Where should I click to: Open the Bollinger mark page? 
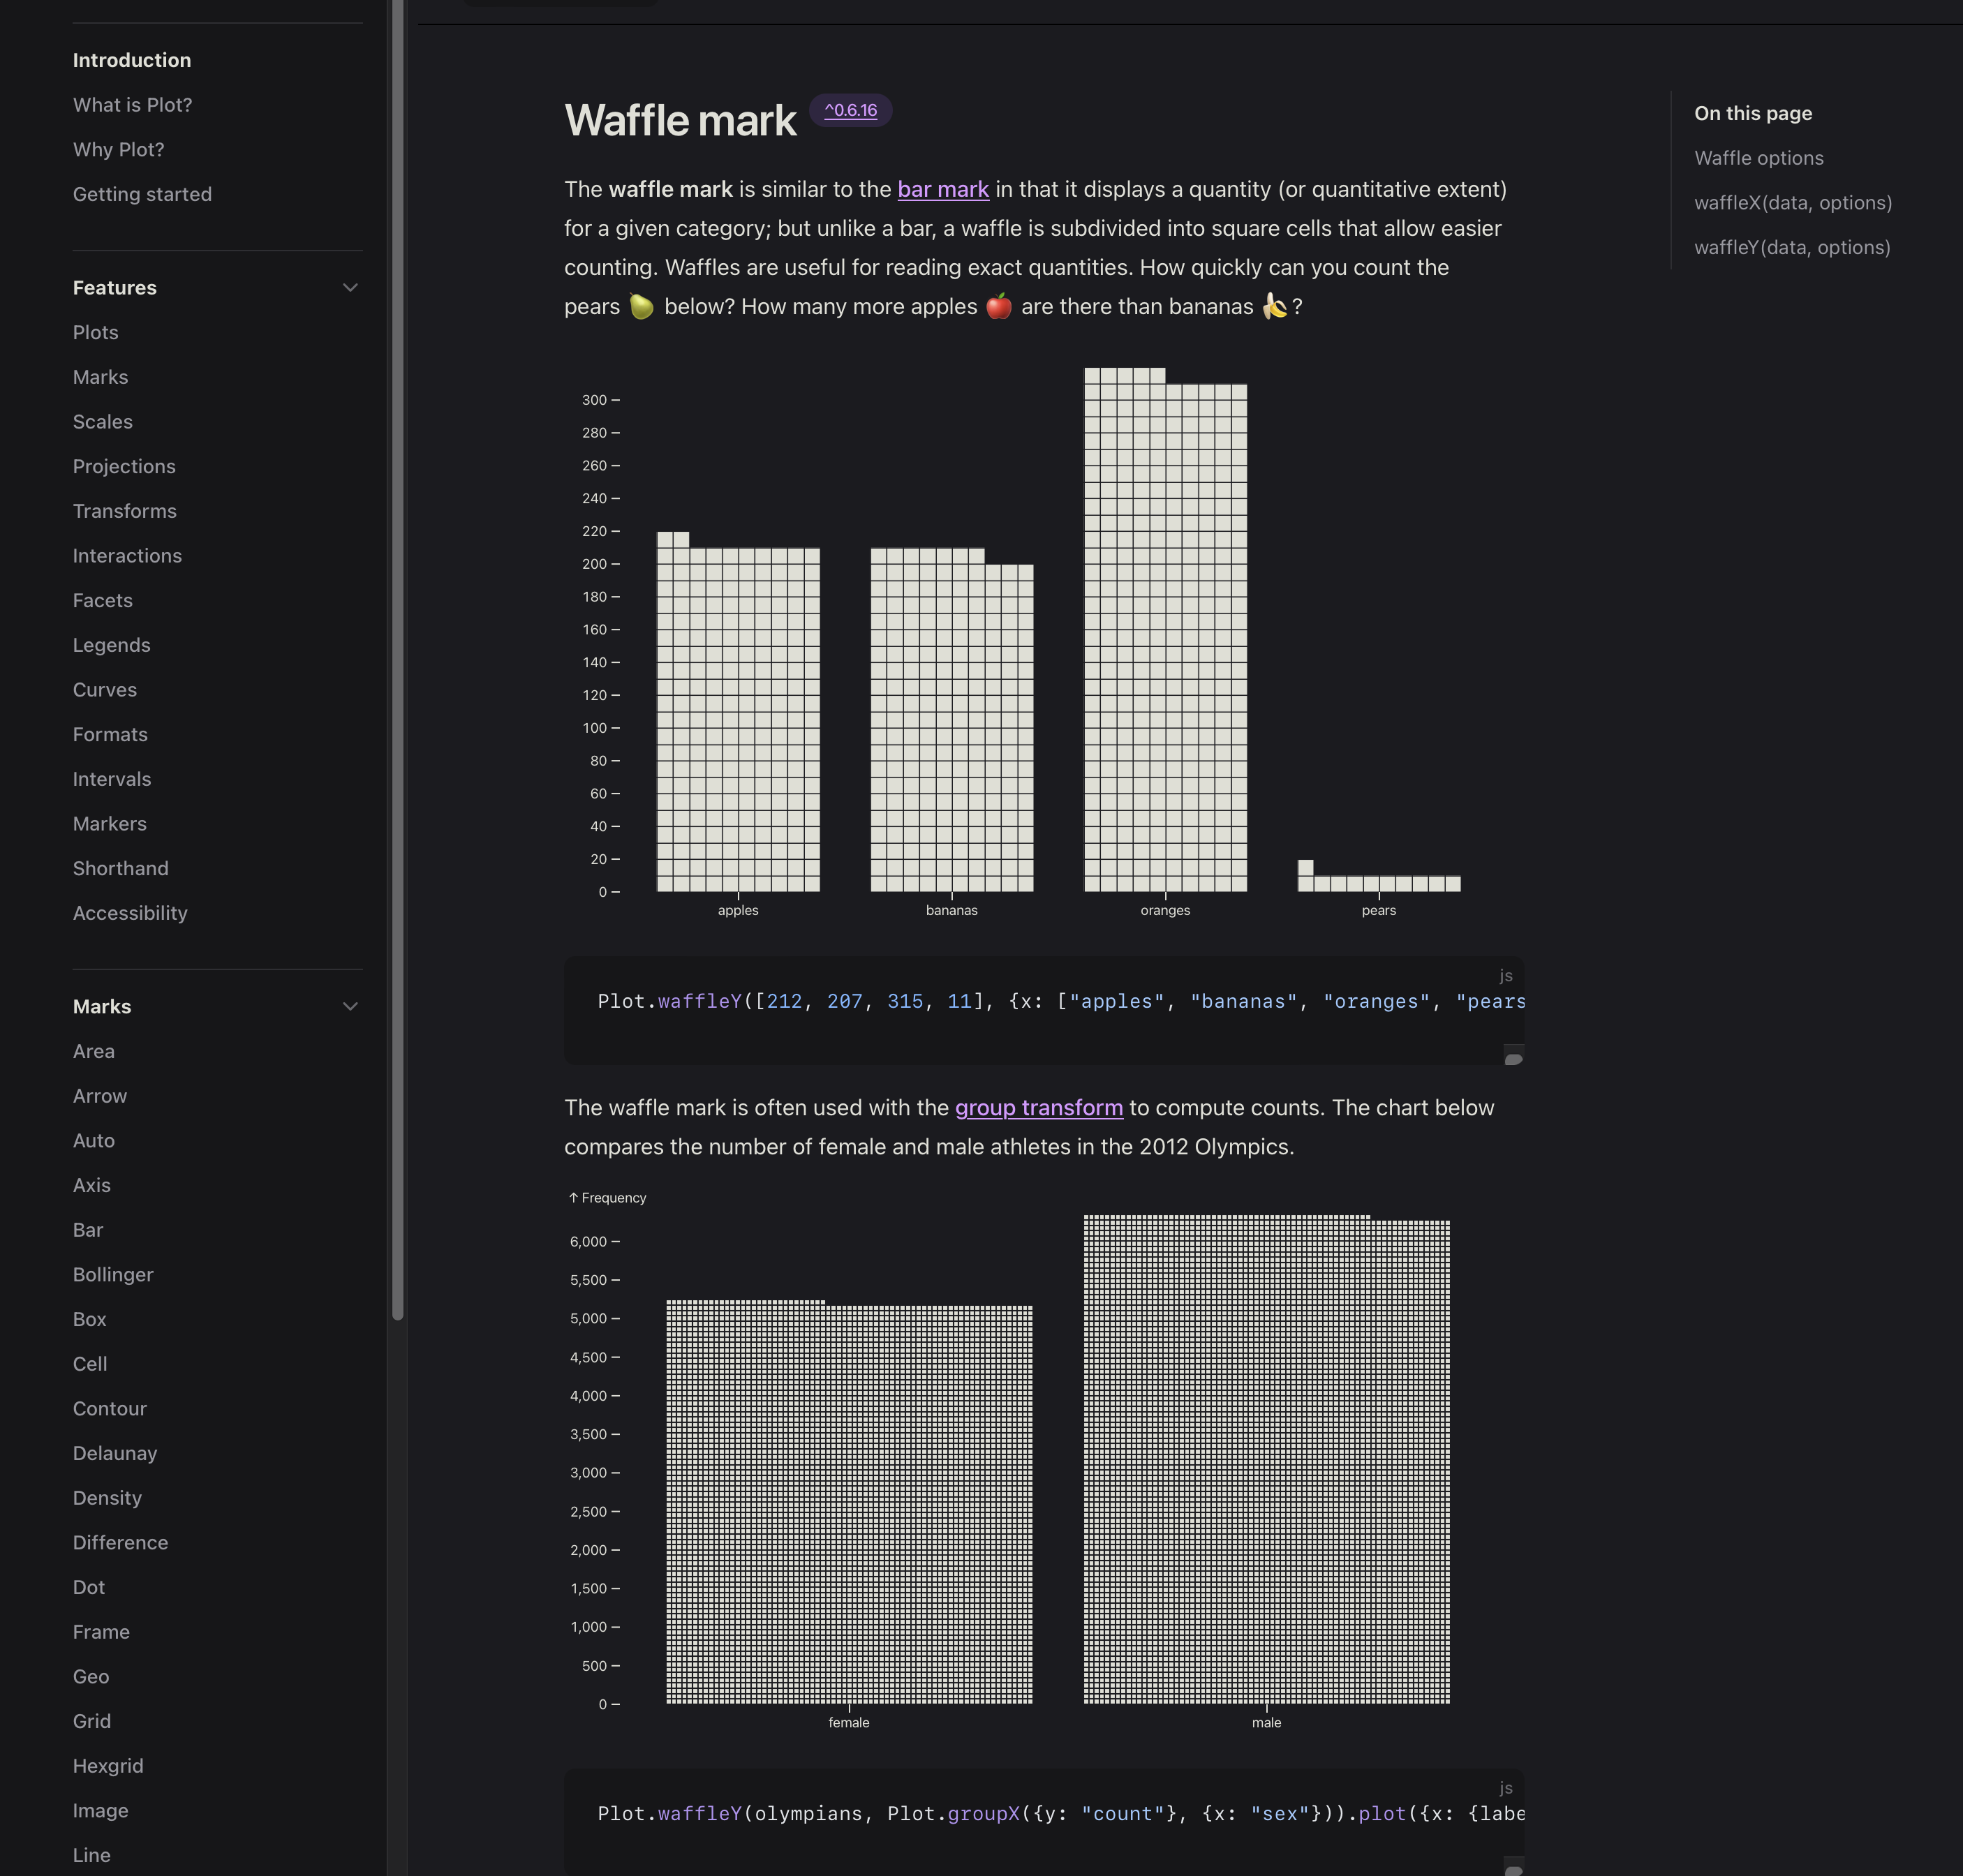click(x=113, y=1275)
